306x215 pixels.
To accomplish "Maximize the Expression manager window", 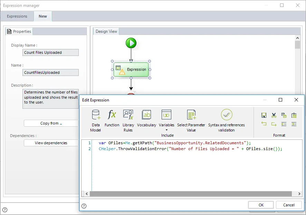I will 282,5.
